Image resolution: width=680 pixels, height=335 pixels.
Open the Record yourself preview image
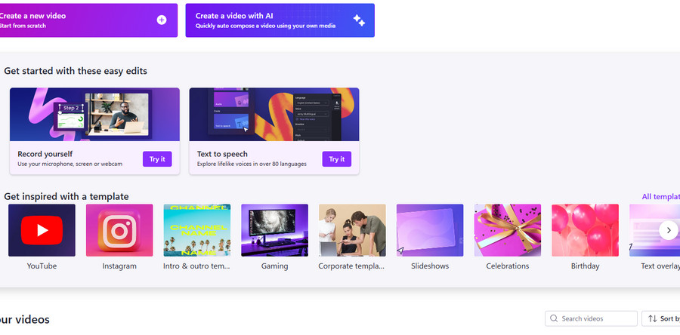(x=94, y=114)
